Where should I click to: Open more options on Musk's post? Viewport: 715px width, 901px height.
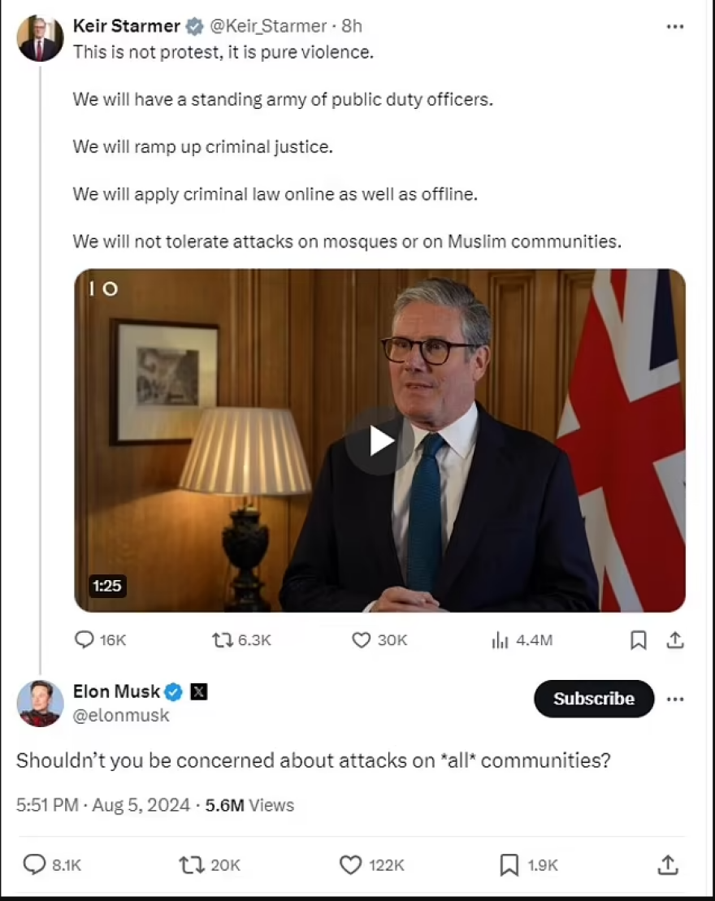674,699
